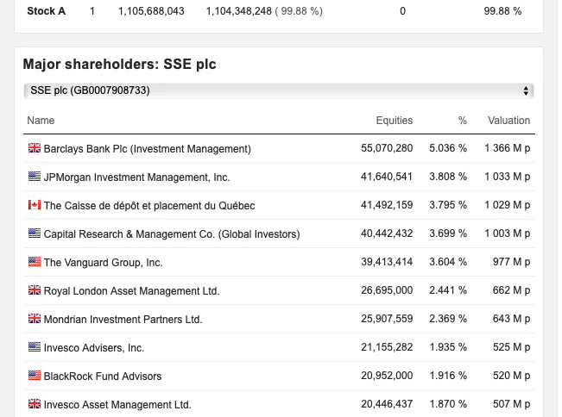Click UK flag beside Barclays Bank Plc
The height and width of the screenshot is (417, 562).
[35, 147]
